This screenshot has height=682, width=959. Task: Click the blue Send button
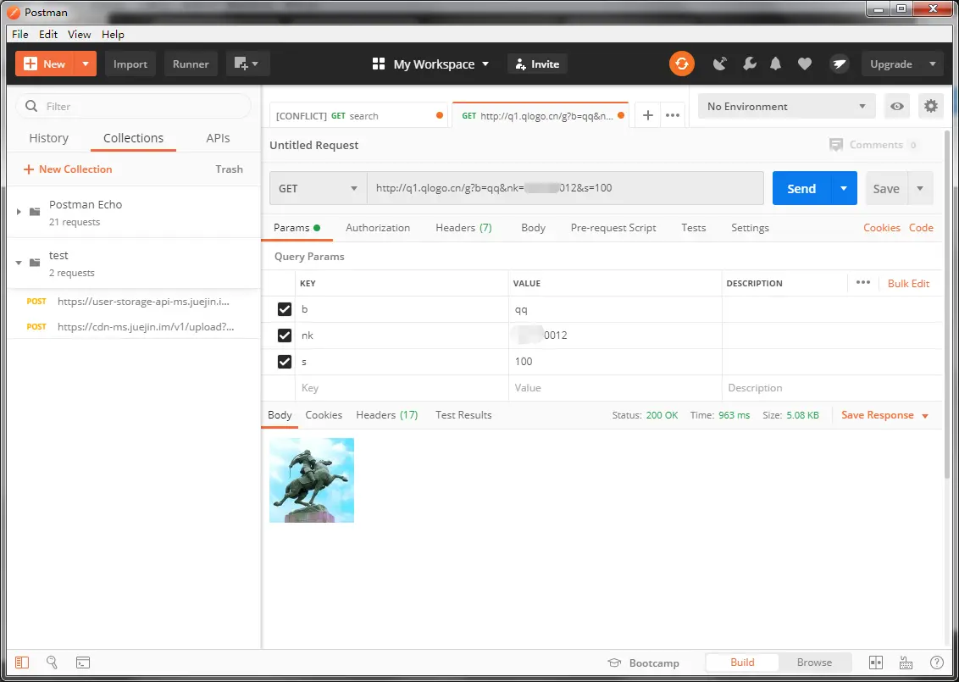tap(801, 188)
